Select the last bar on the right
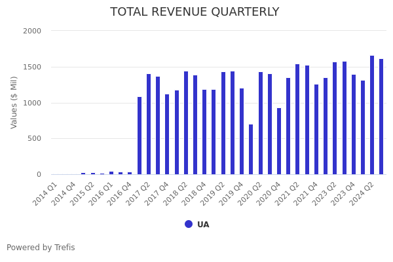 coord(381,117)
